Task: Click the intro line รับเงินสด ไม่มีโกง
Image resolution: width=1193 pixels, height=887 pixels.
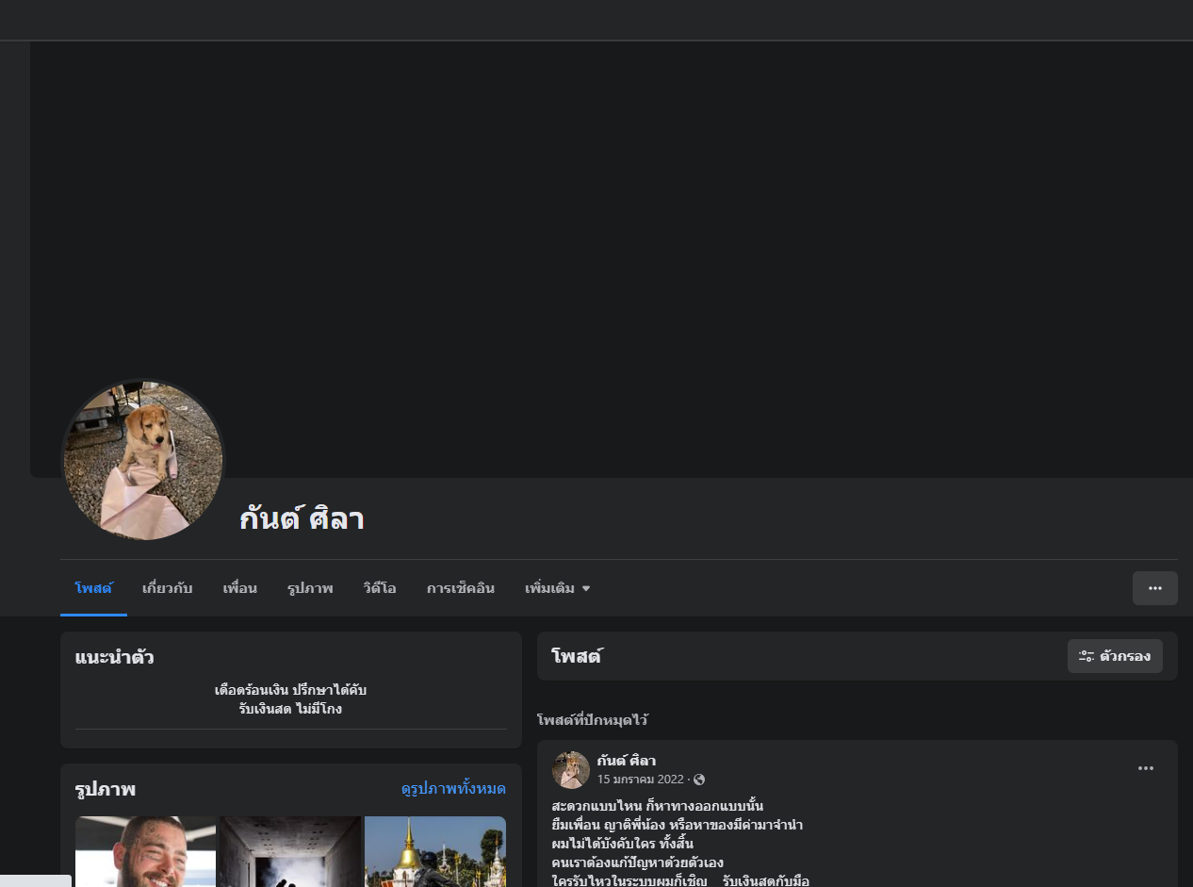Action: [x=290, y=709]
